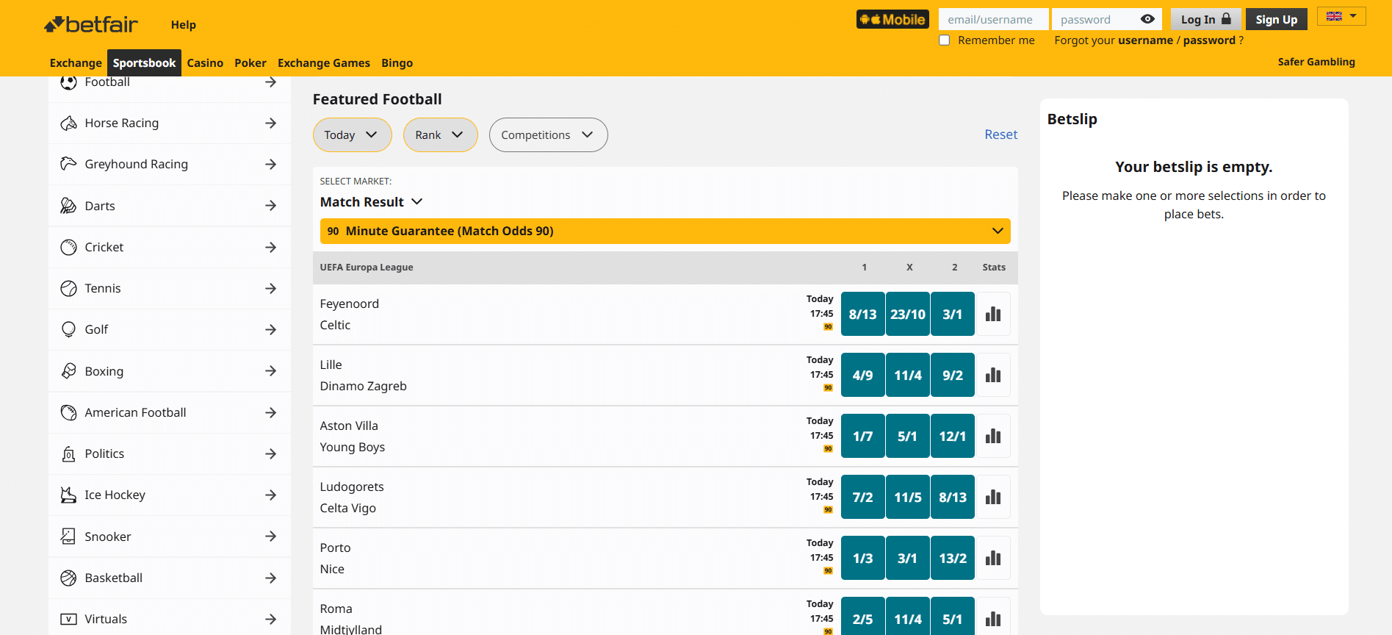Bet on Celta Vigo at 8/13
This screenshot has height=635, width=1392.
[953, 497]
